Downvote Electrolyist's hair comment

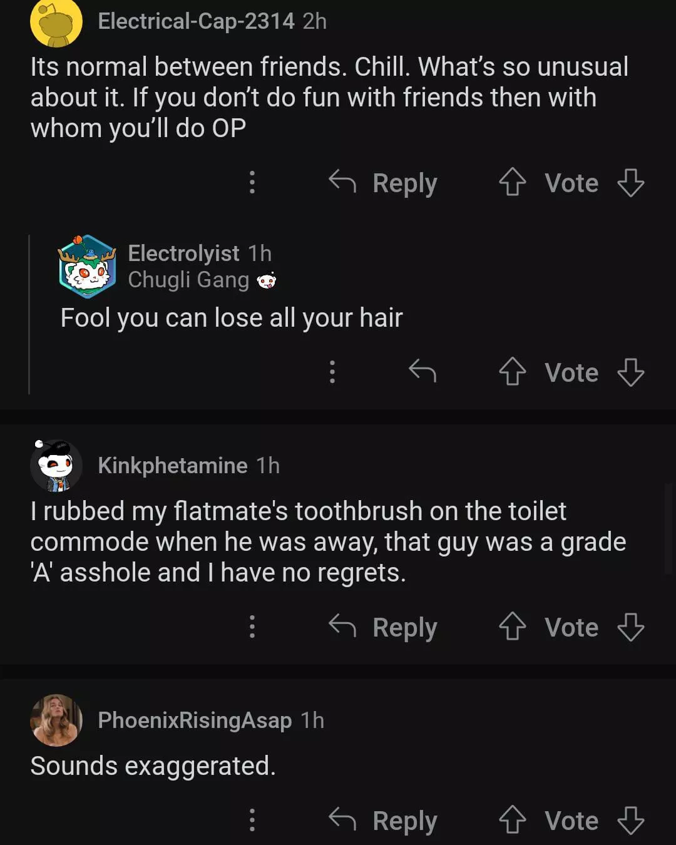(630, 372)
